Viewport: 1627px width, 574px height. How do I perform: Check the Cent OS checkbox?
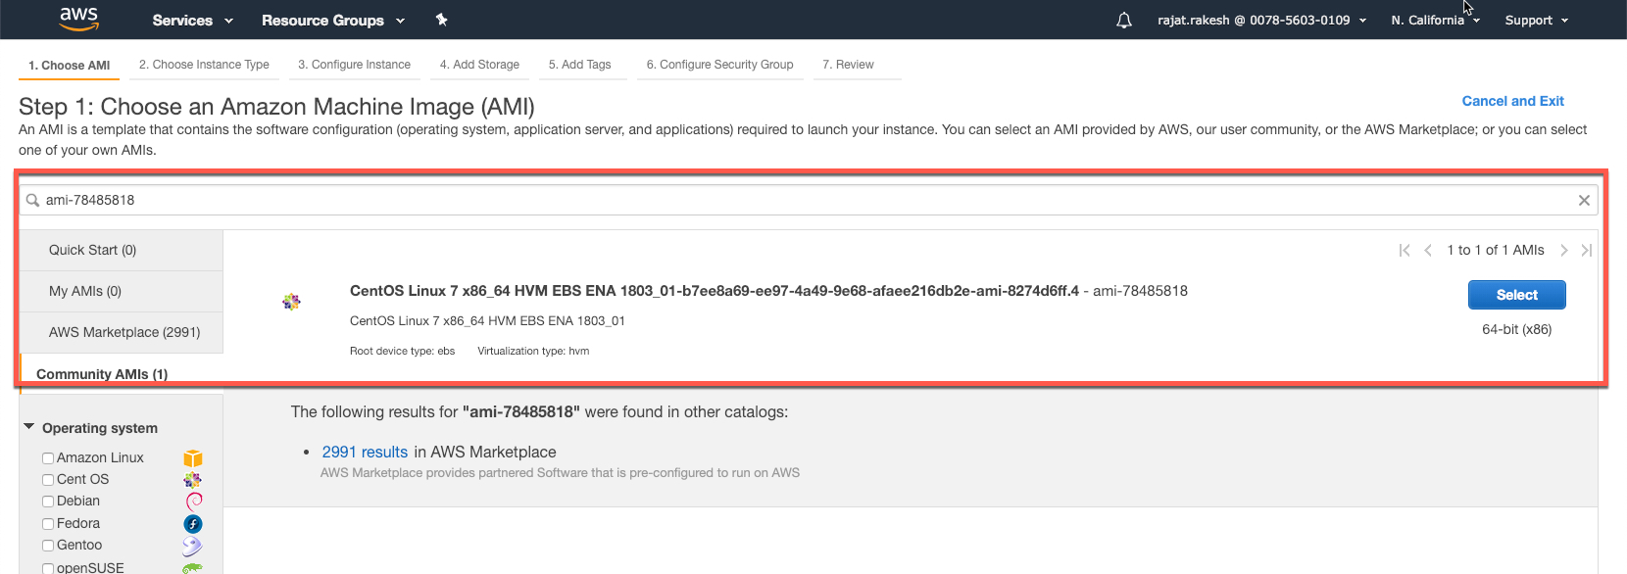(48, 480)
